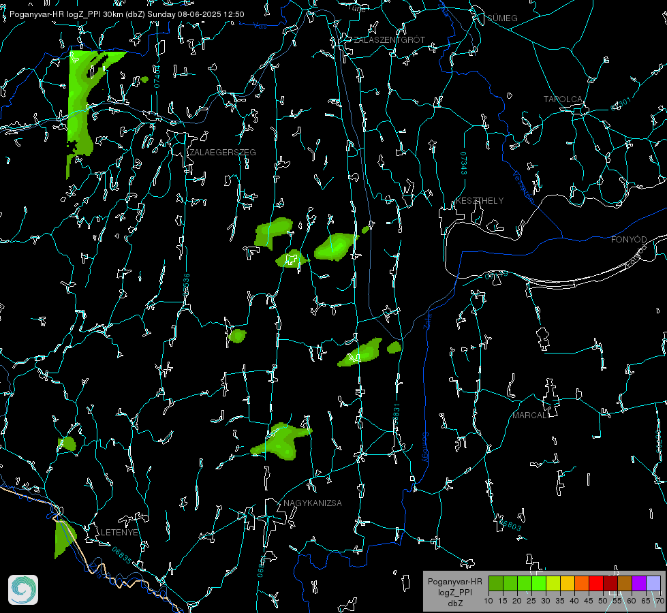Click the swirl weather-service logo icon
This screenshot has height=613, width=667.
point(23,590)
